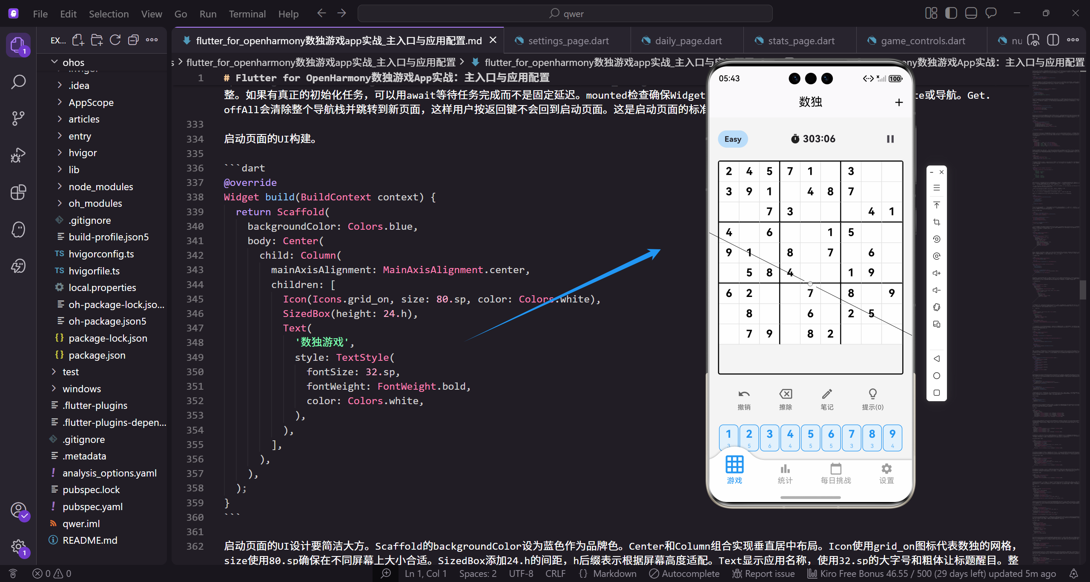Open Run and Debug view
This screenshot has width=1090, height=582.
pyautogui.click(x=18, y=155)
